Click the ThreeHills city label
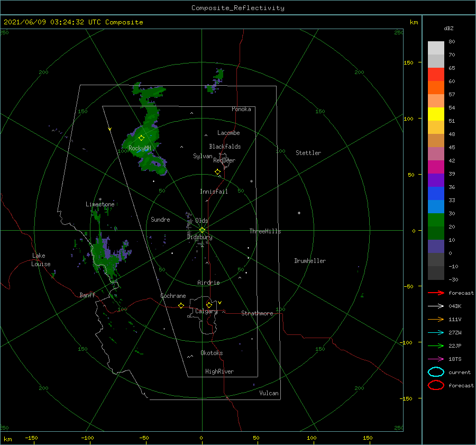This screenshot has width=476, height=445. click(265, 231)
